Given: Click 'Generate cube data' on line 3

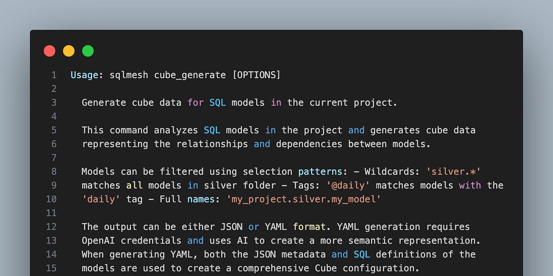Looking at the screenshot, I should pyautogui.click(x=131, y=103).
